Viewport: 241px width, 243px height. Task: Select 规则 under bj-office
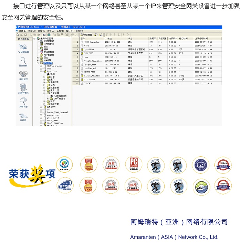click(x=51, y=74)
